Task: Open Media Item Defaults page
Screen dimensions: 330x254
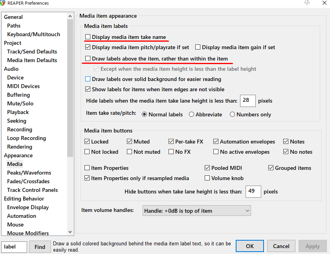Action: coord(32,60)
